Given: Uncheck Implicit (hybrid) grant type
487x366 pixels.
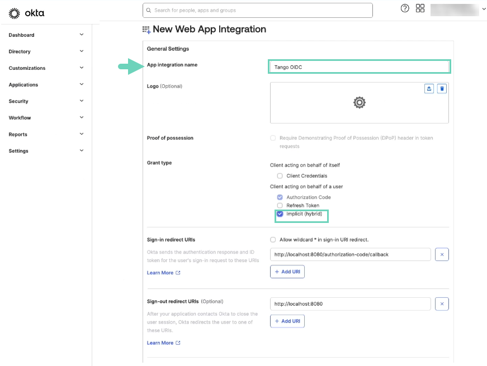Looking at the screenshot, I should 280,213.
